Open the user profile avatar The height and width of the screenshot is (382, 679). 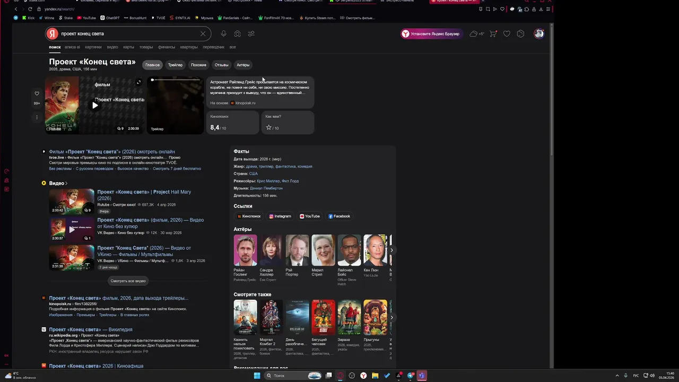[x=539, y=33]
